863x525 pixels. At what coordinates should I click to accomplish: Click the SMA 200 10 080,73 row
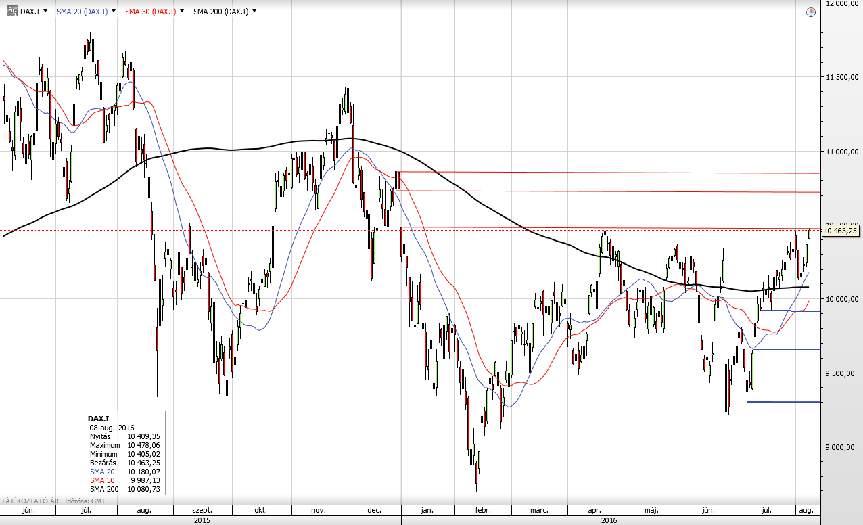(x=124, y=489)
